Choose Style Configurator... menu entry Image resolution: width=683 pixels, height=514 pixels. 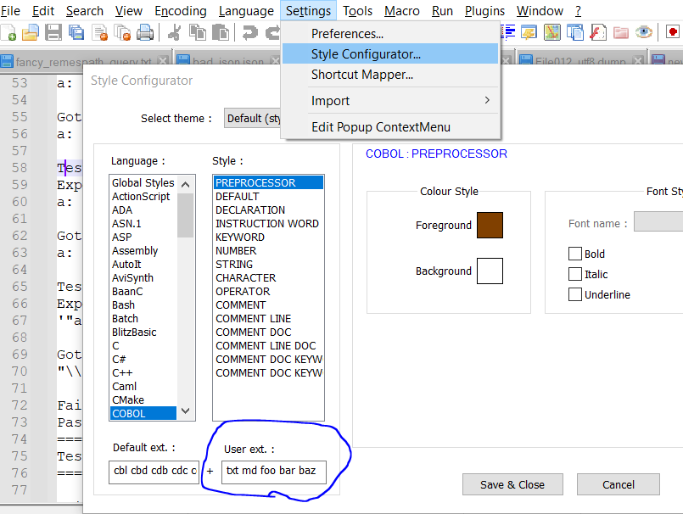(x=390, y=54)
